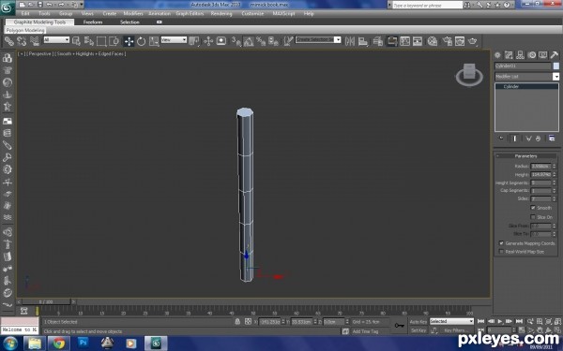Open the Motion panel tab icon
This screenshot has width=563, height=351.
pos(531,55)
